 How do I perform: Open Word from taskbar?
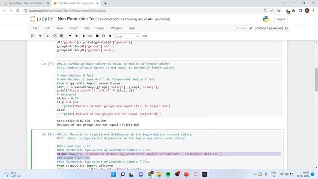[x=205, y=174]
